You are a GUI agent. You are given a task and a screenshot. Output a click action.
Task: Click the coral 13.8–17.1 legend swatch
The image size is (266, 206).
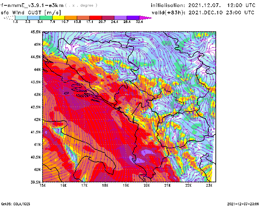83,18
